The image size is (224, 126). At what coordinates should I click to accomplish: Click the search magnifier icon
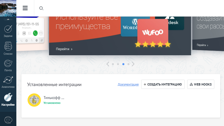pos(41,8)
